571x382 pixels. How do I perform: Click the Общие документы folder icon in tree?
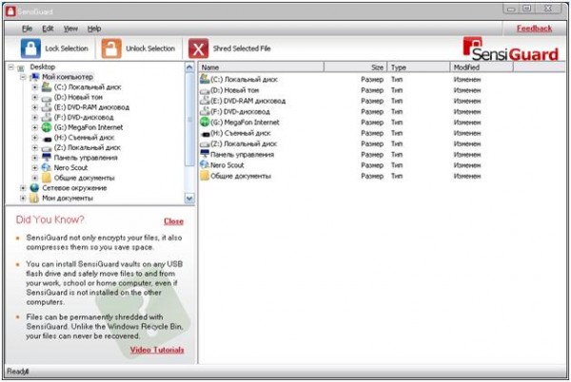pyautogui.click(x=47, y=178)
